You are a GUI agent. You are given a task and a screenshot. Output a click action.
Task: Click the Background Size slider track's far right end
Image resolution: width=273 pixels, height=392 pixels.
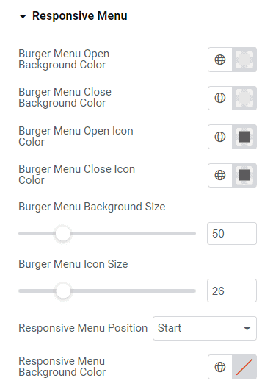194,233
